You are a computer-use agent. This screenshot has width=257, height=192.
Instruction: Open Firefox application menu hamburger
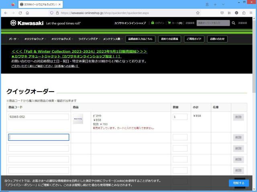click(x=251, y=13)
